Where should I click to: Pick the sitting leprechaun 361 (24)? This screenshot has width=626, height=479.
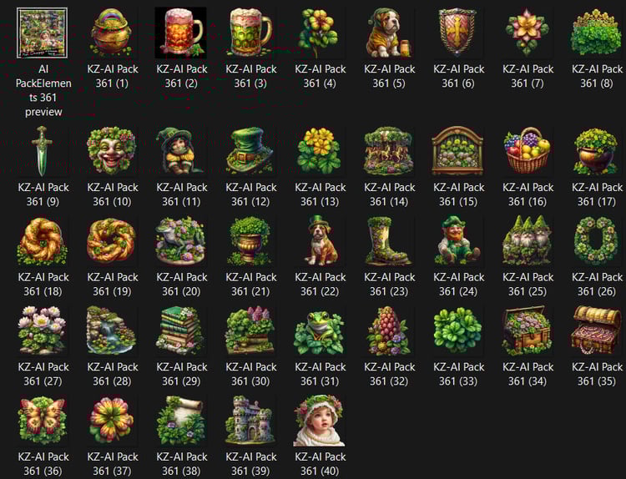point(458,240)
